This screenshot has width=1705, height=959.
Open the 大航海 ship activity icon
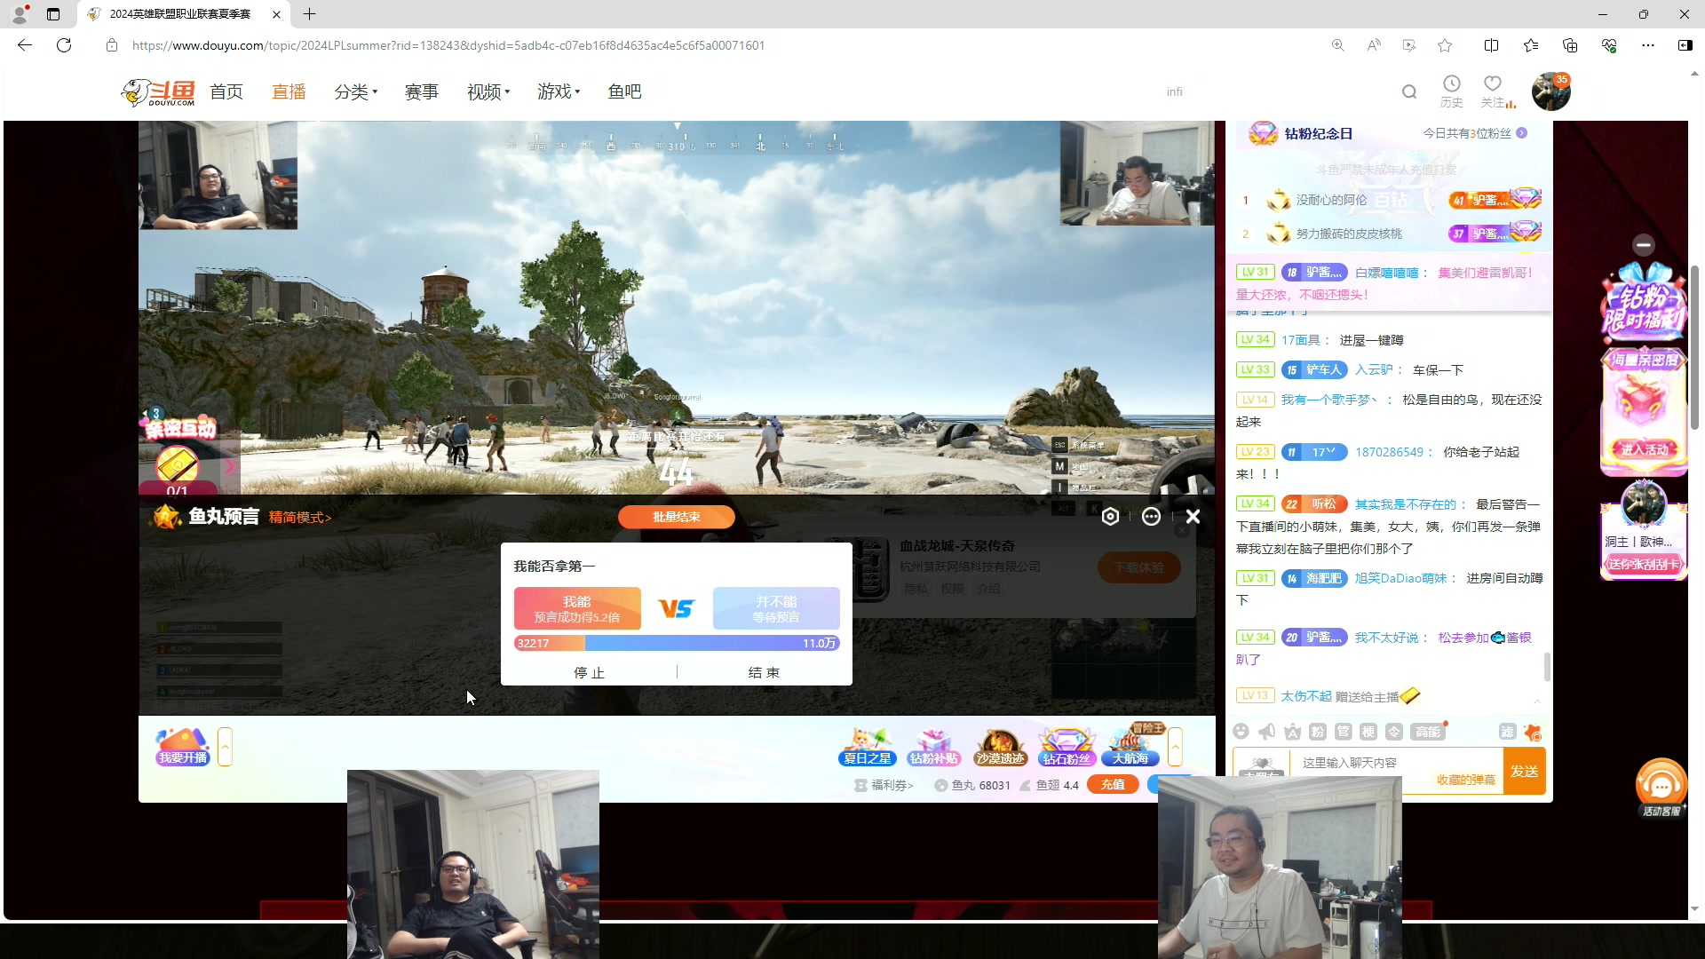pos(1131,746)
